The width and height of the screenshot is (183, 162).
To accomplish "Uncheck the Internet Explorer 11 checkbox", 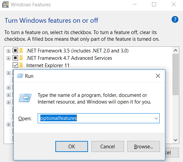I will point(15,65).
